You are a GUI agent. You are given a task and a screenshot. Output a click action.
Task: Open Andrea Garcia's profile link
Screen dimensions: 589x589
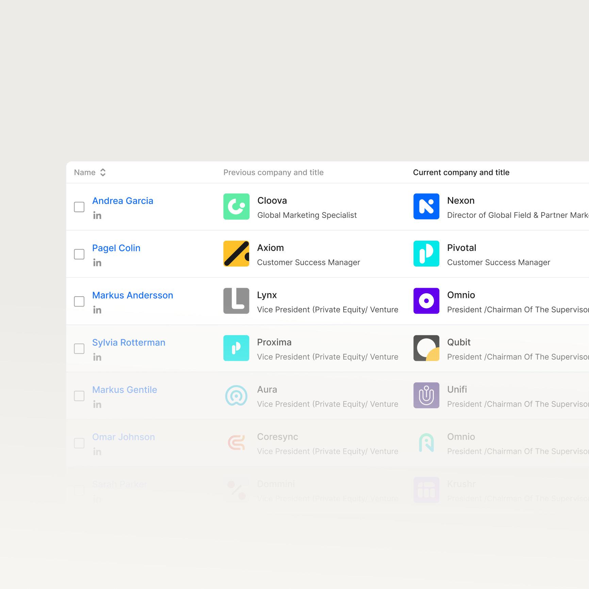click(122, 201)
